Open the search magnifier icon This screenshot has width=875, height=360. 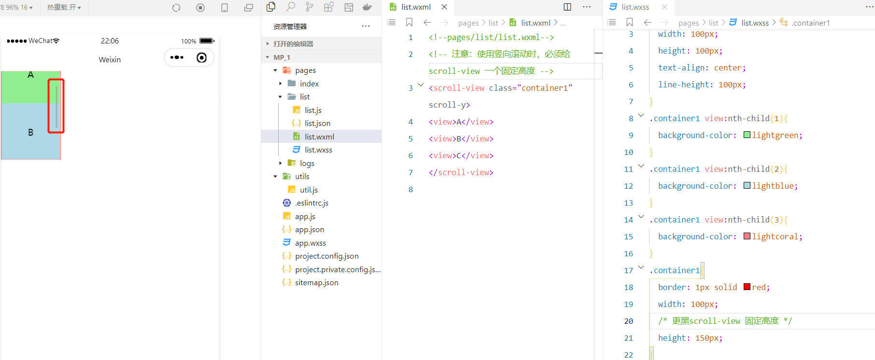[290, 7]
